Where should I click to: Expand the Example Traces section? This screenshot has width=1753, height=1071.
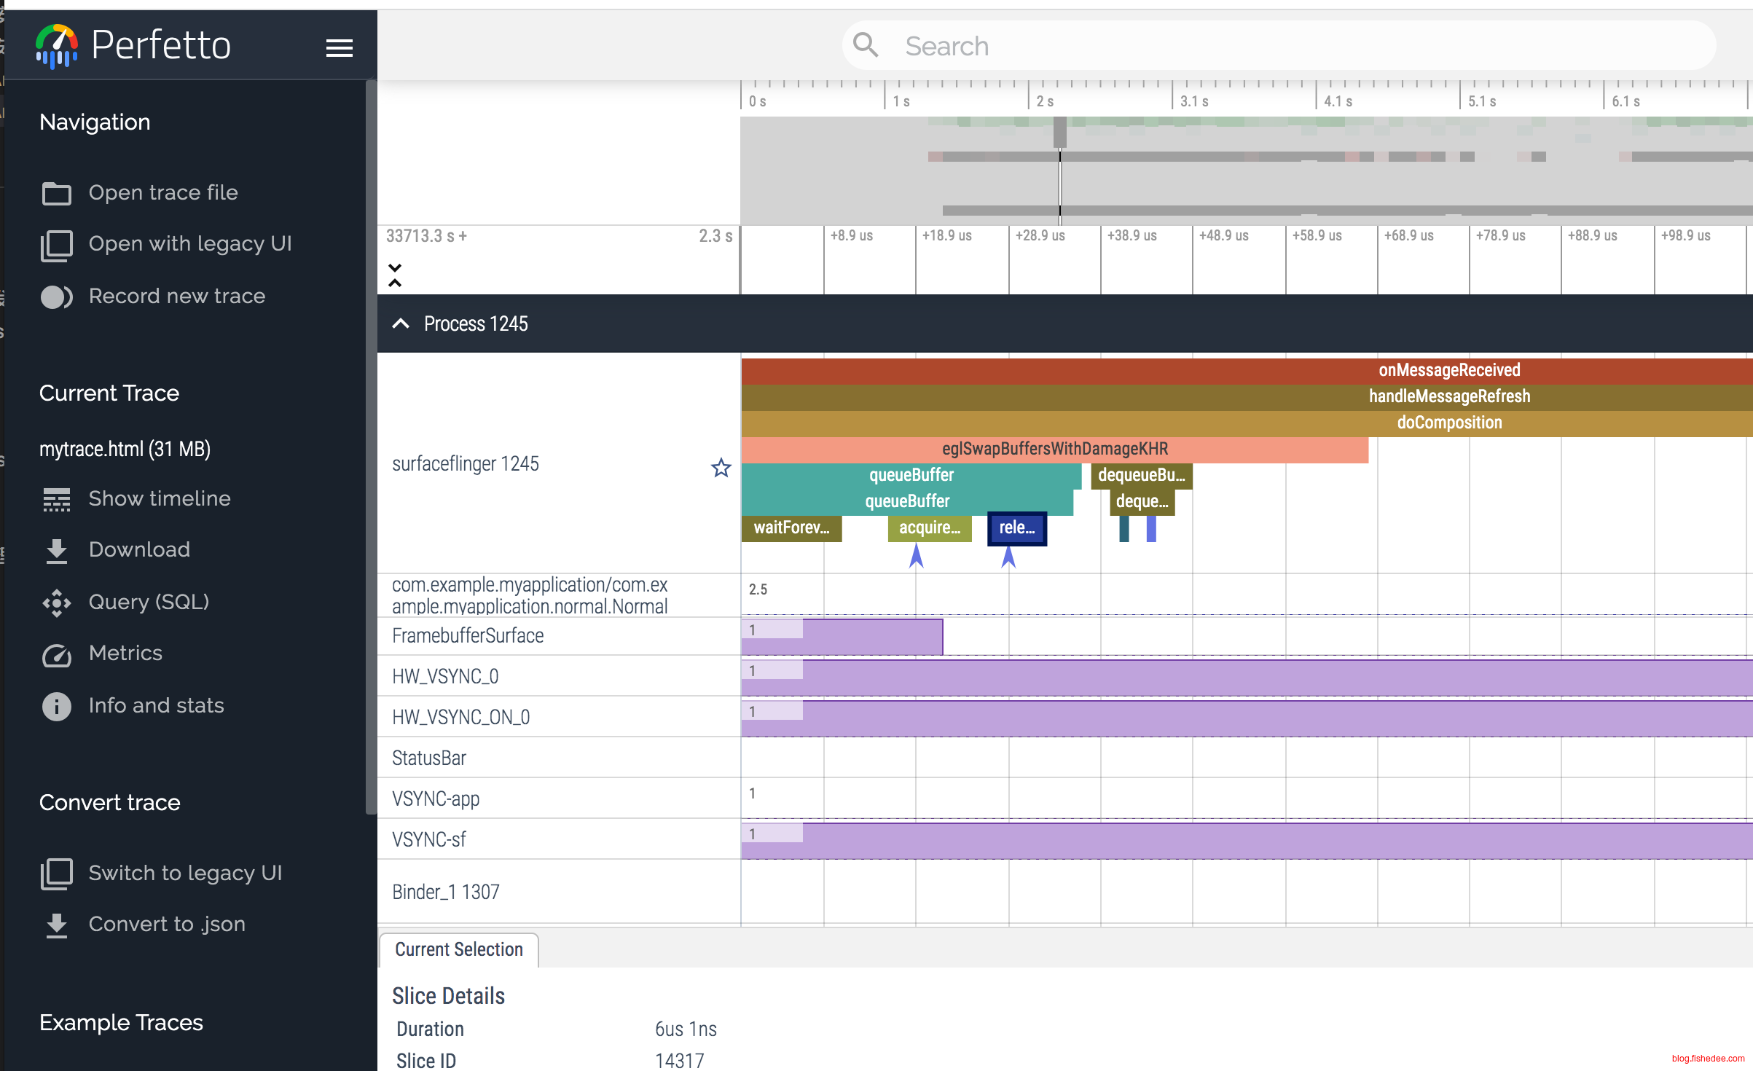(121, 1022)
